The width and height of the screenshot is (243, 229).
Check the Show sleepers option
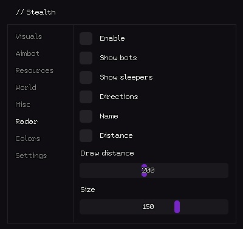point(86,77)
